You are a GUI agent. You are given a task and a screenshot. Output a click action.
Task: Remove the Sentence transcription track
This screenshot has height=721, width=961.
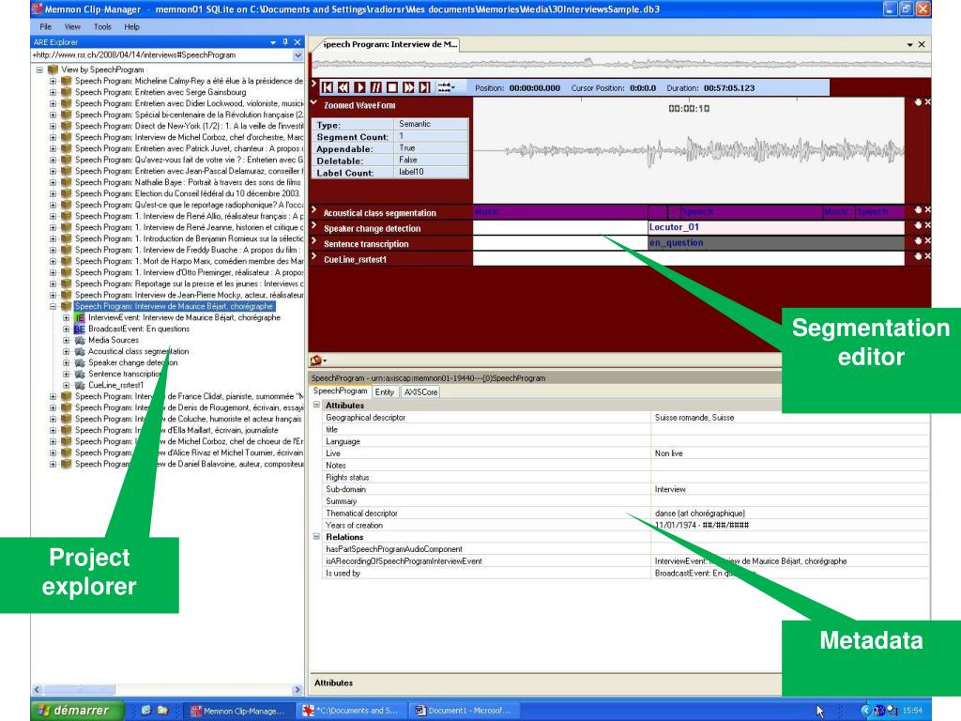click(927, 240)
